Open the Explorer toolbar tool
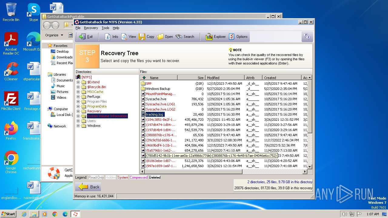The height and width of the screenshot is (218, 388). coord(216,37)
